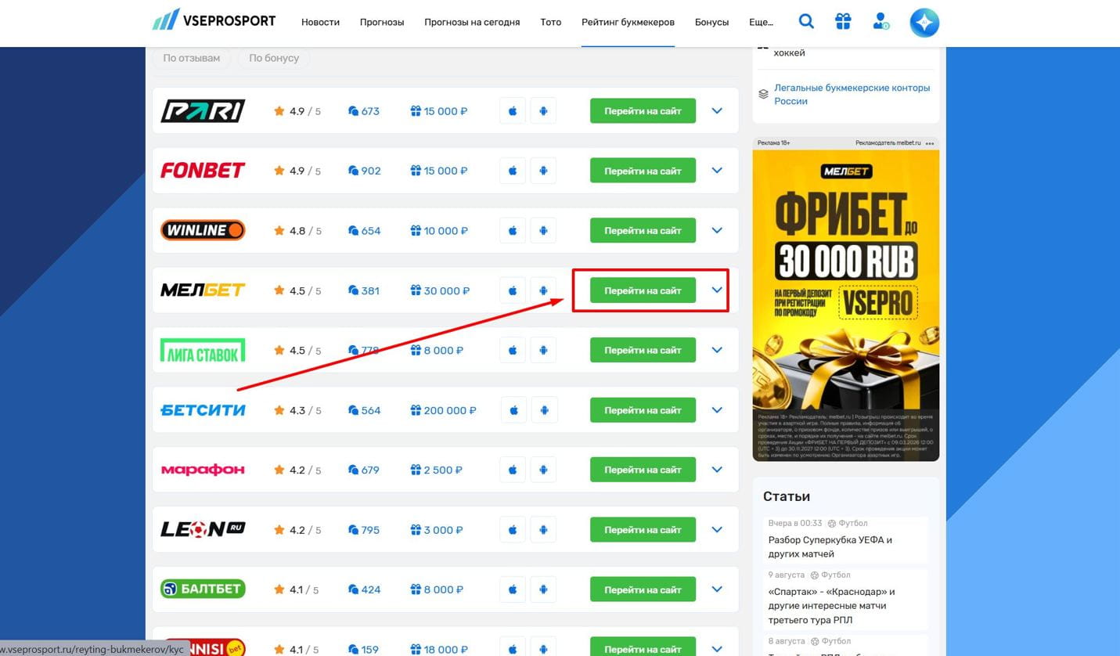Open Спартак – Краснодар article link
Image resolution: width=1120 pixels, height=656 pixels.
pos(832,606)
